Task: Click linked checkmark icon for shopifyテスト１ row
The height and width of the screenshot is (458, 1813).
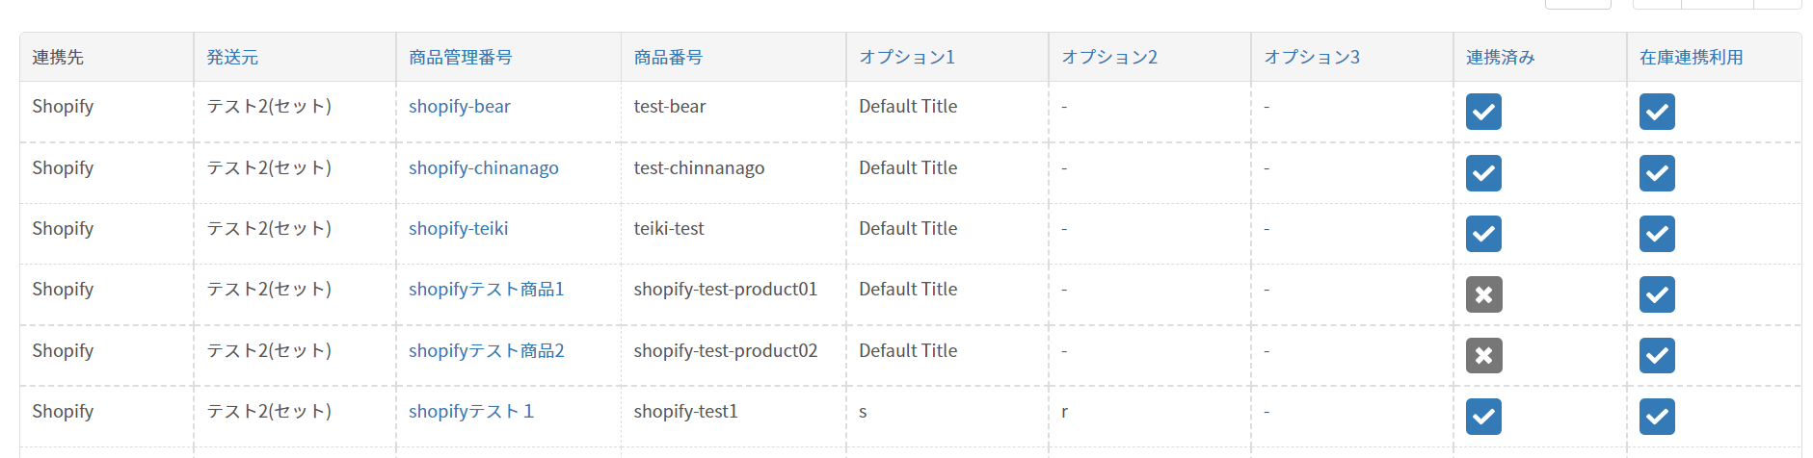Action: click(x=1483, y=417)
